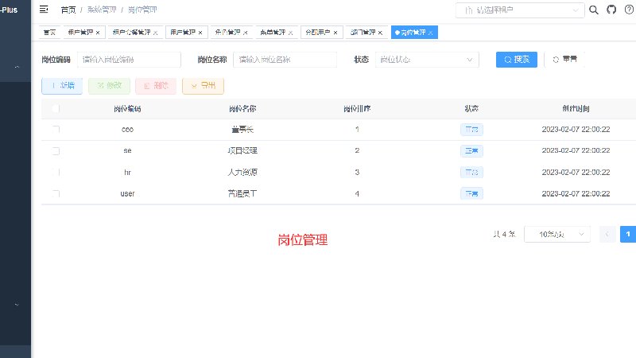Image resolution: width=636 pixels, height=358 pixels.
Task: Click the status tag in the user row
Action: [x=471, y=194]
